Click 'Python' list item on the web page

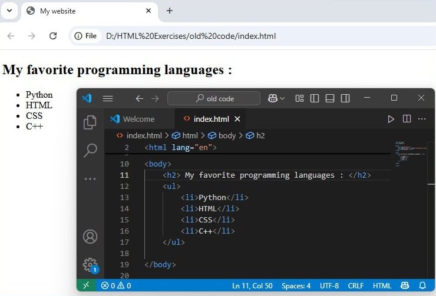39,95
